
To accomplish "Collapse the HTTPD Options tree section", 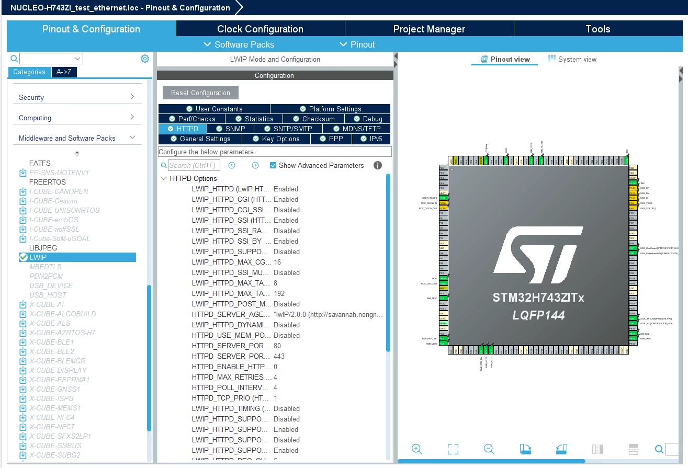I will point(164,178).
